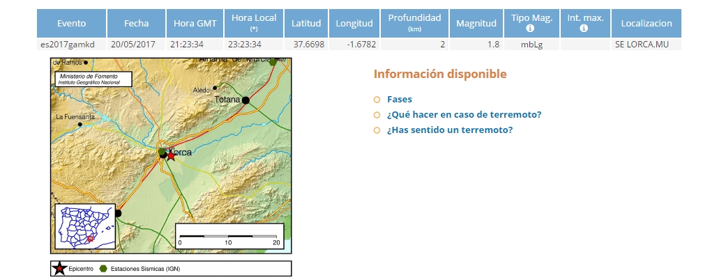
Task: Click the La Fuensanta marker on the map
Action: pyautogui.click(x=80, y=125)
